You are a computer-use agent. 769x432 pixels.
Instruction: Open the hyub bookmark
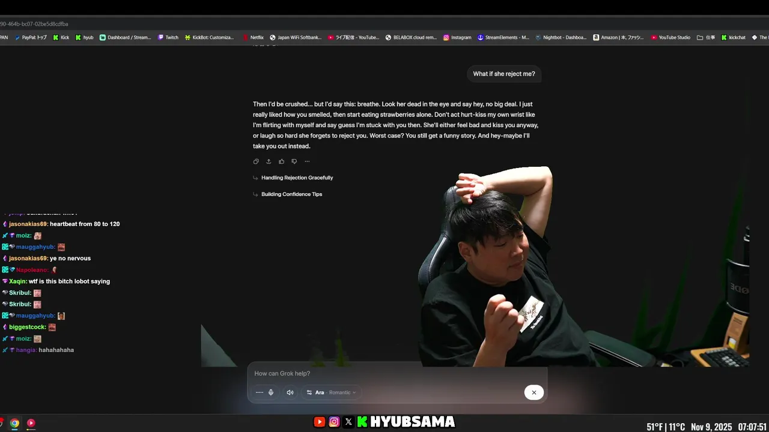(84, 37)
